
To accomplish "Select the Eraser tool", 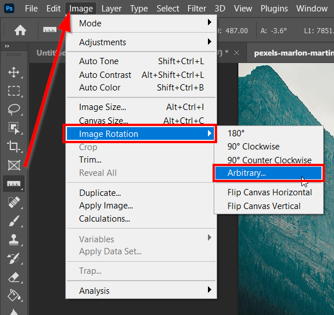I will tap(14, 277).
